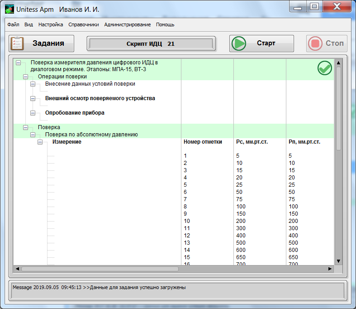Viewport: 356px width, 309px height.
Task: Select Внесение данных условий поверки item
Action: [90, 84]
